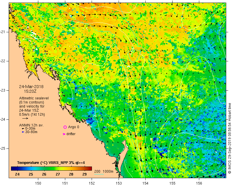Click the latitude axis label '-23'

click(3, 90)
